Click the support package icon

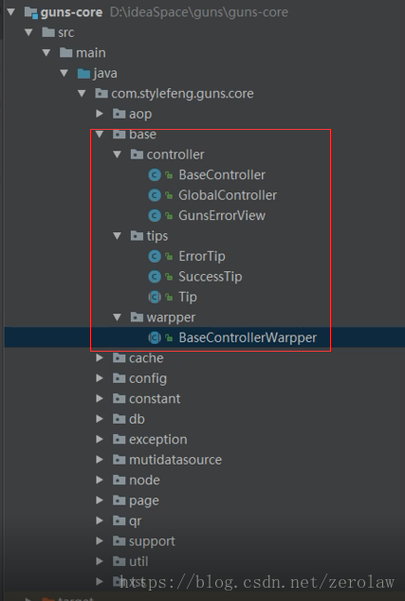point(119,540)
